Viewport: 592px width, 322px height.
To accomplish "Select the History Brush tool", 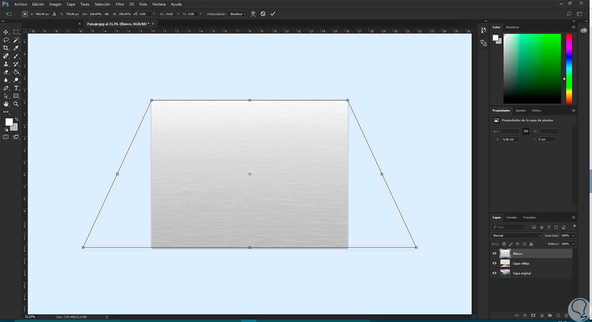I will (16, 64).
